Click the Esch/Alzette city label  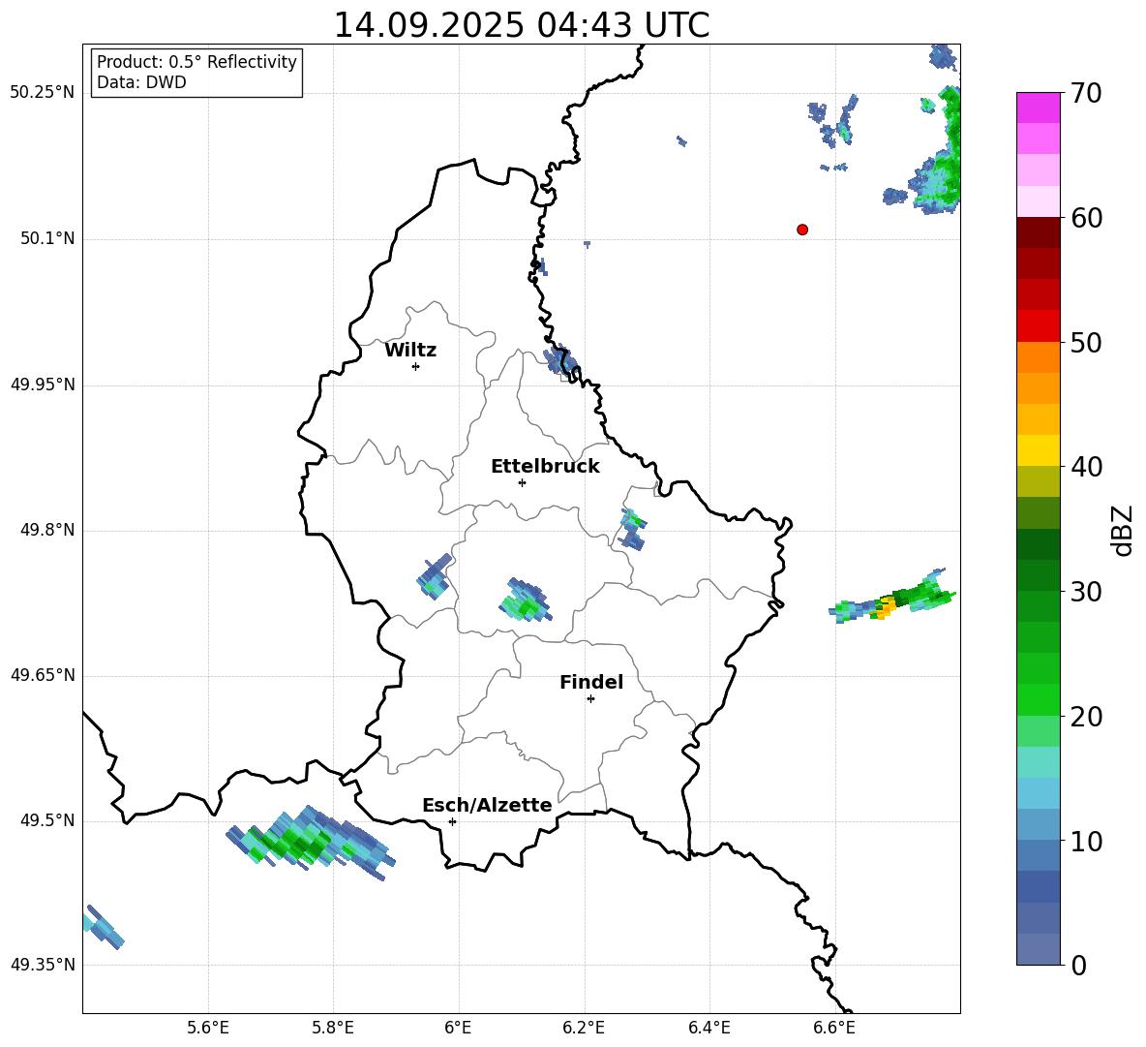487,805
